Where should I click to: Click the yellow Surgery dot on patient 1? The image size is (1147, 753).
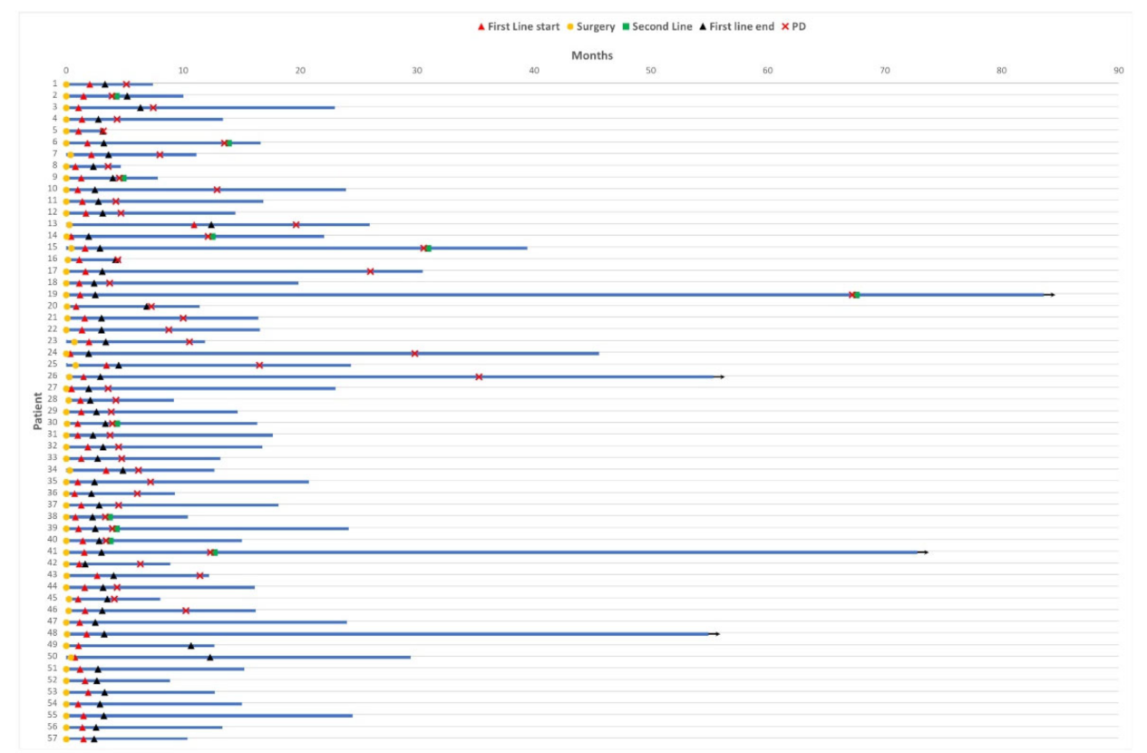[66, 84]
